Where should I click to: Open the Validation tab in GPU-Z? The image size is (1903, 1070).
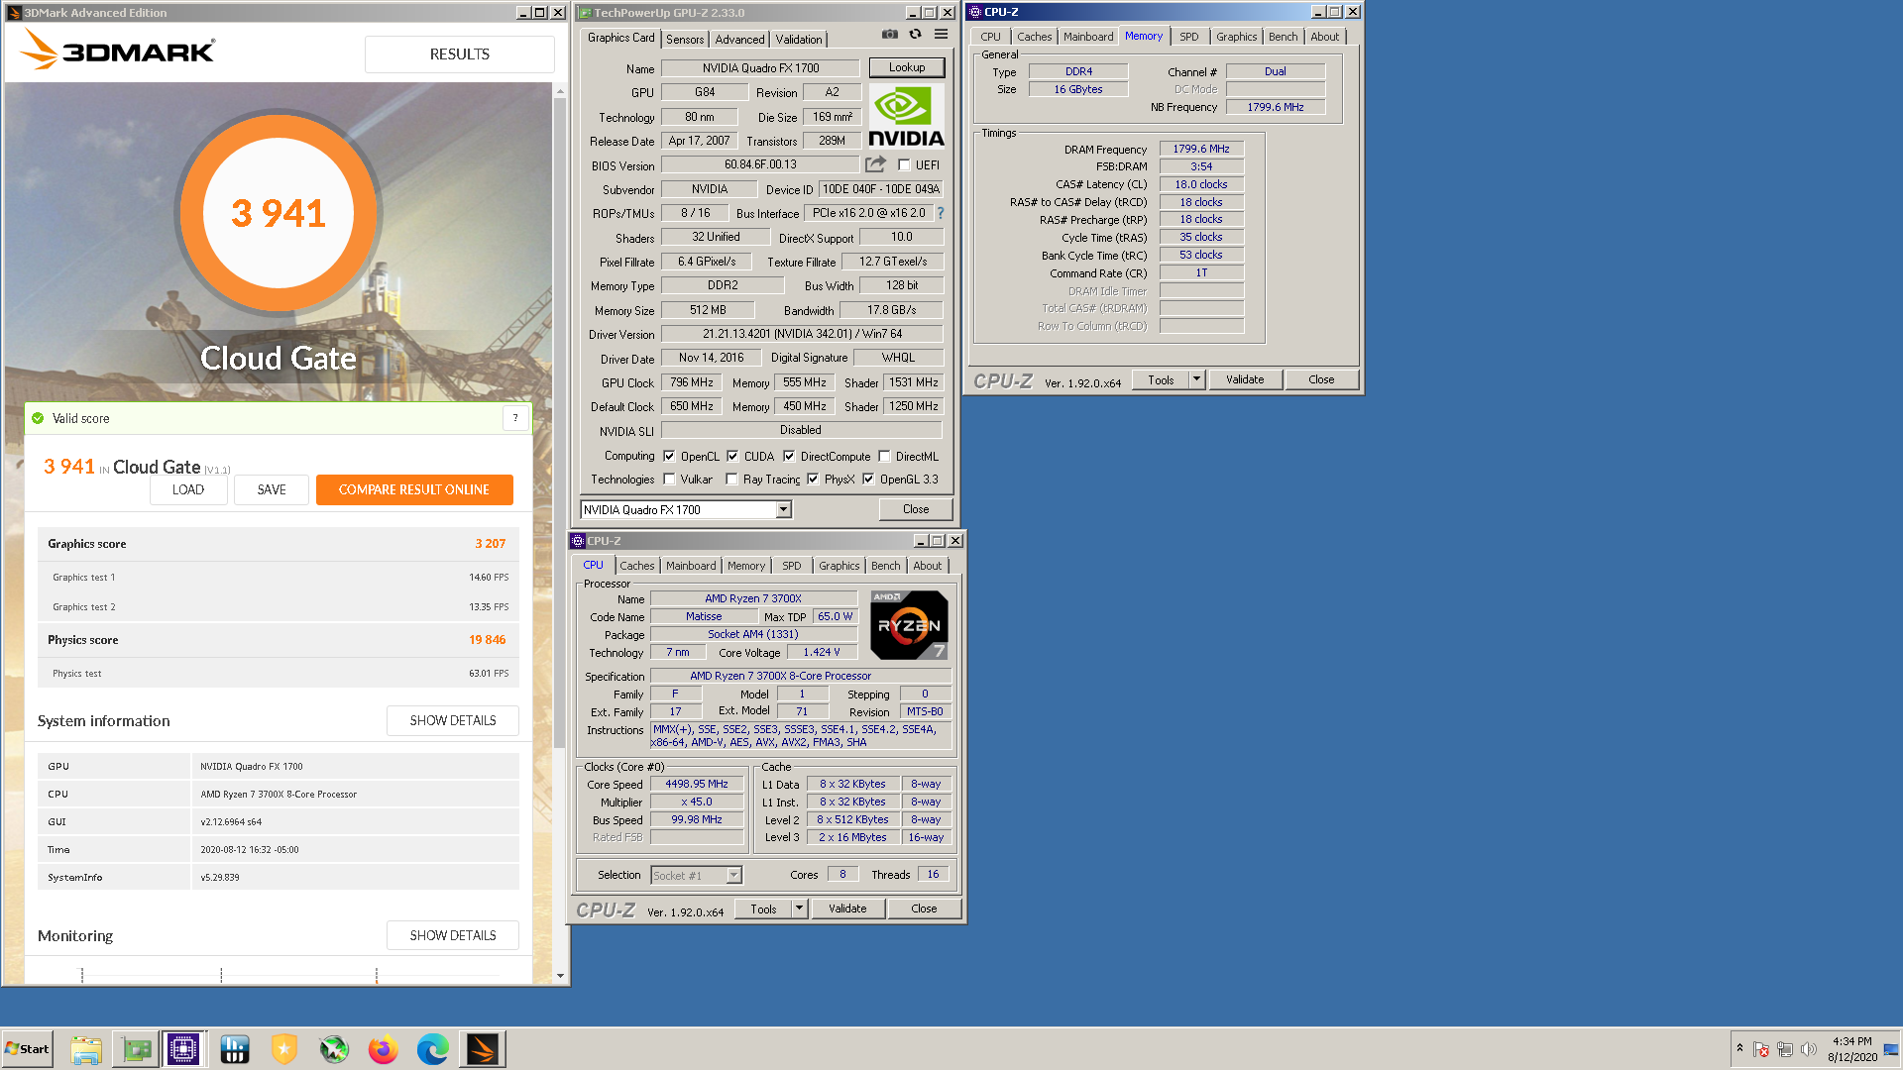point(799,39)
